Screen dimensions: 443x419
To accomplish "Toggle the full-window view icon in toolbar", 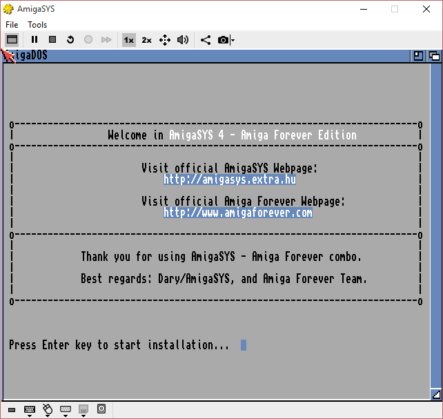I will tap(12, 39).
